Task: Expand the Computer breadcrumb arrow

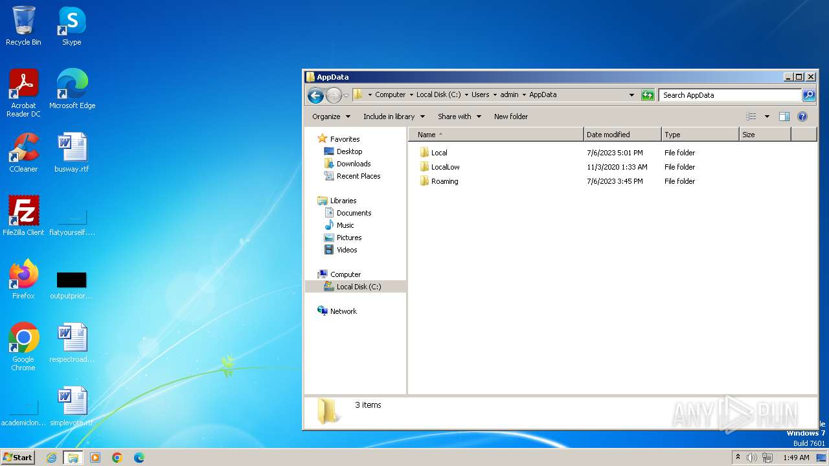Action: (411, 95)
